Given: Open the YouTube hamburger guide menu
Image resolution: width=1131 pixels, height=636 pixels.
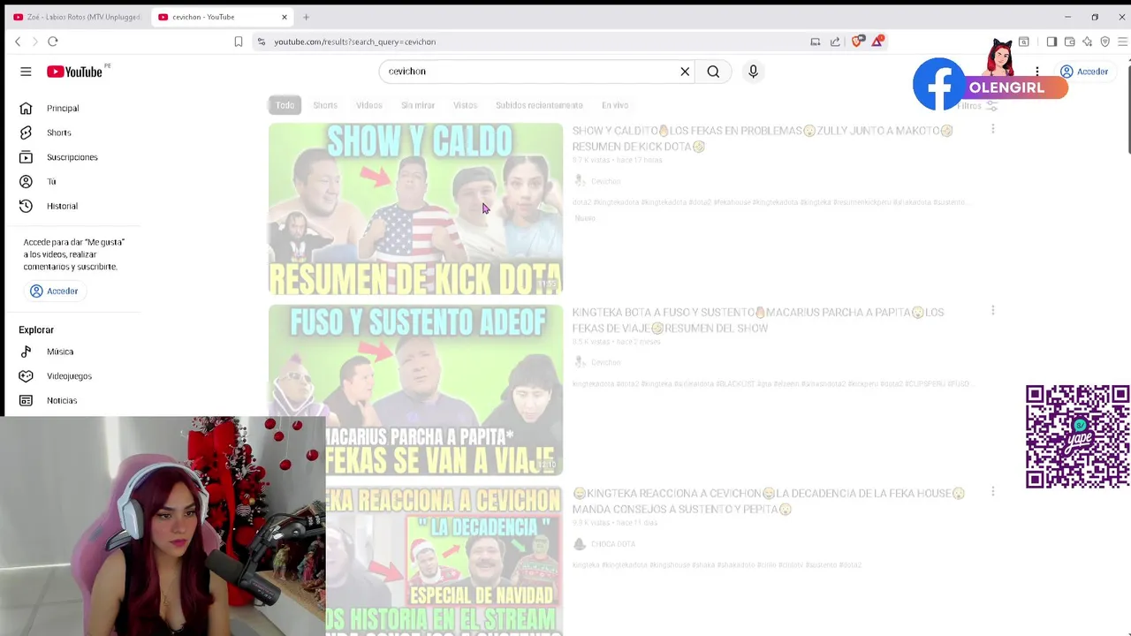Looking at the screenshot, I should (x=26, y=72).
